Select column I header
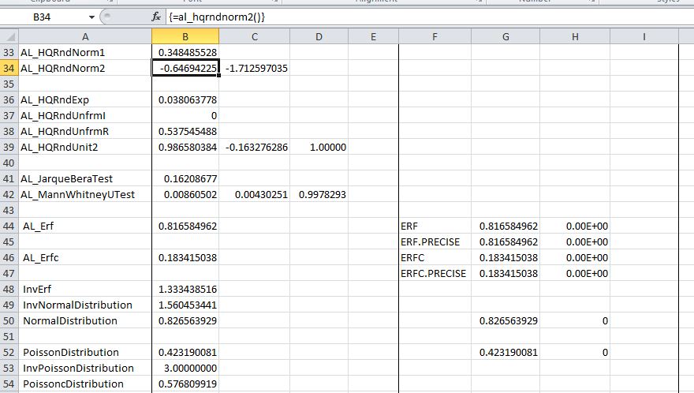 pyautogui.click(x=644, y=36)
